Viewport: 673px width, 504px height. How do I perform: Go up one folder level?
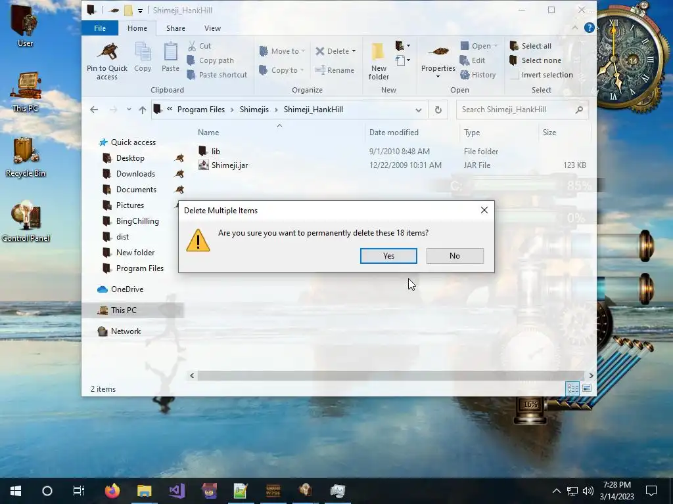click(x=143, y=110)
